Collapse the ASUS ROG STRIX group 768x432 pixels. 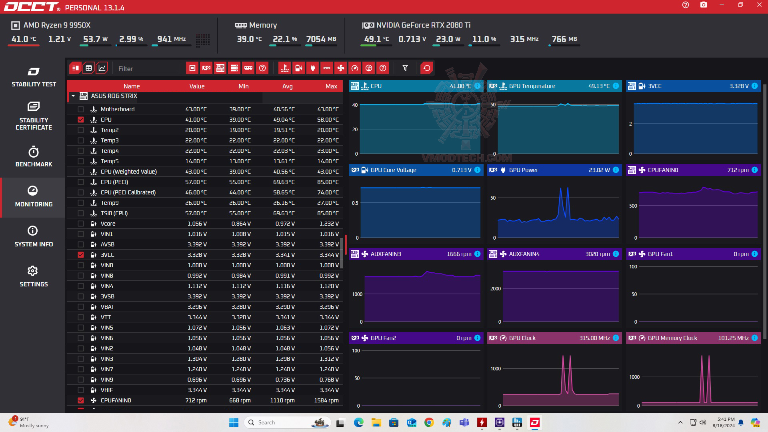pos(73,96)
